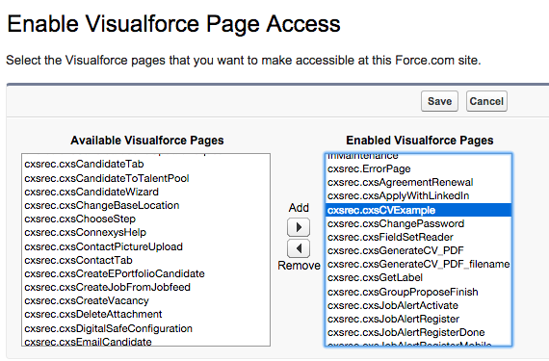Select cxsrec.cxsFieldSetReader enabled page
Image resolution: width=549 pixels, height=361 pixels.
pyautogui.click(x=418, y=237)
